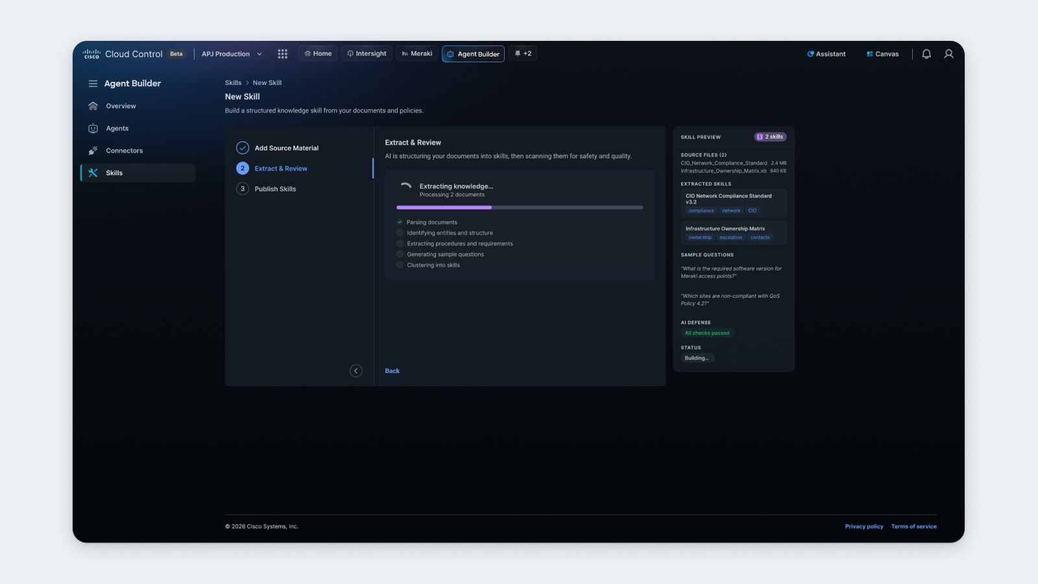Click the Skills breadcrumb link
Image resolution: width=1038 pixels, height=584 pixels.
[x=233, y=83]
